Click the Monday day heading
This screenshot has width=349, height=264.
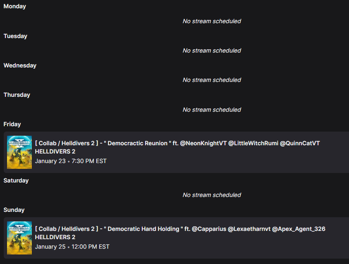click(14, 7)
